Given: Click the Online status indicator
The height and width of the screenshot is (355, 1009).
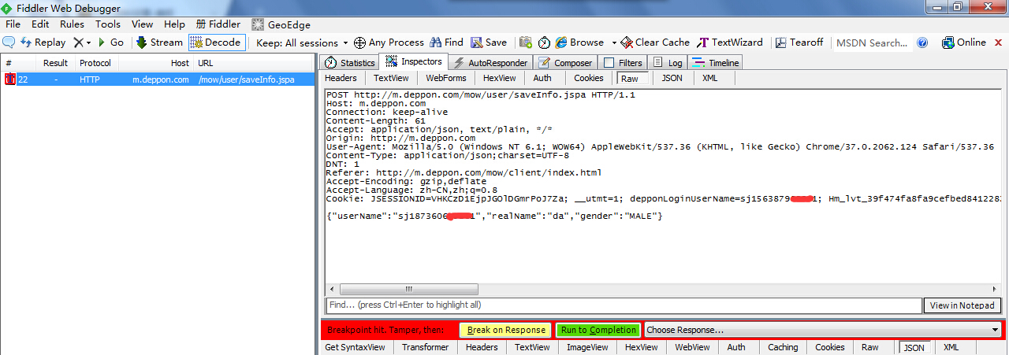Looking at the screenshot, I should tap(963, 43).
